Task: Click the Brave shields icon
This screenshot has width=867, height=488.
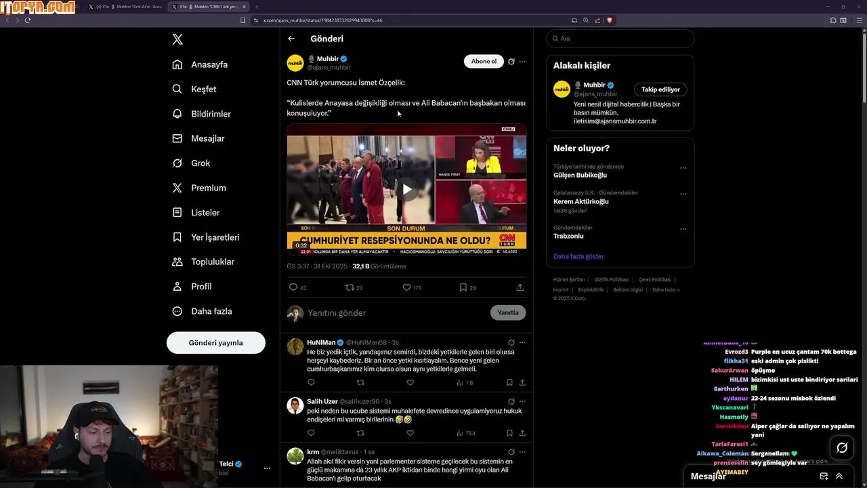Action: [x=610, y=20]
